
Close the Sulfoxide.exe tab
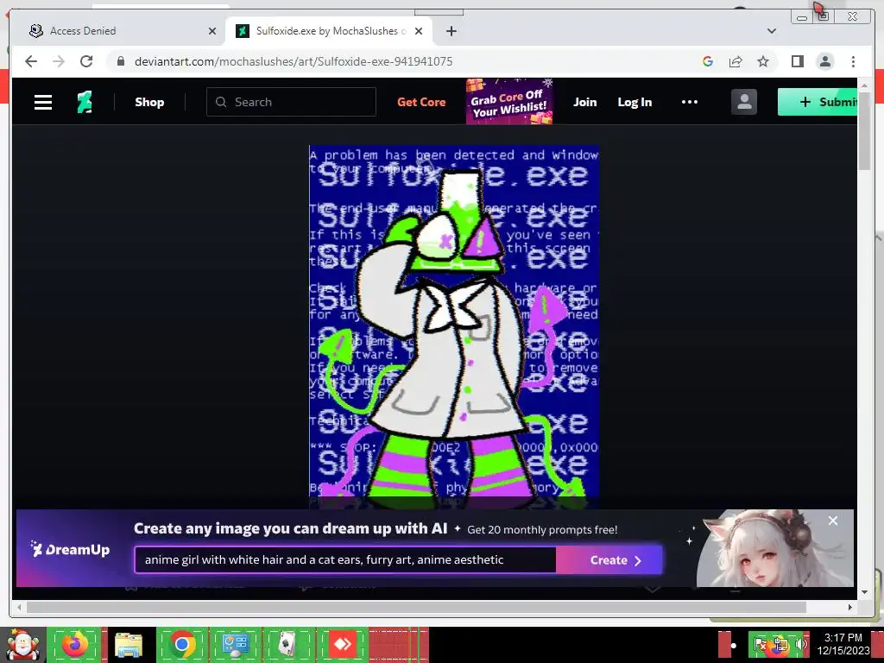[x=419, y=31]
